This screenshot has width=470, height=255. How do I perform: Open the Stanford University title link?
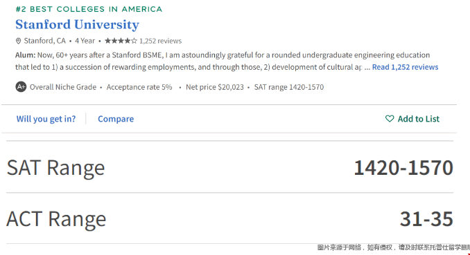point(78,24)
